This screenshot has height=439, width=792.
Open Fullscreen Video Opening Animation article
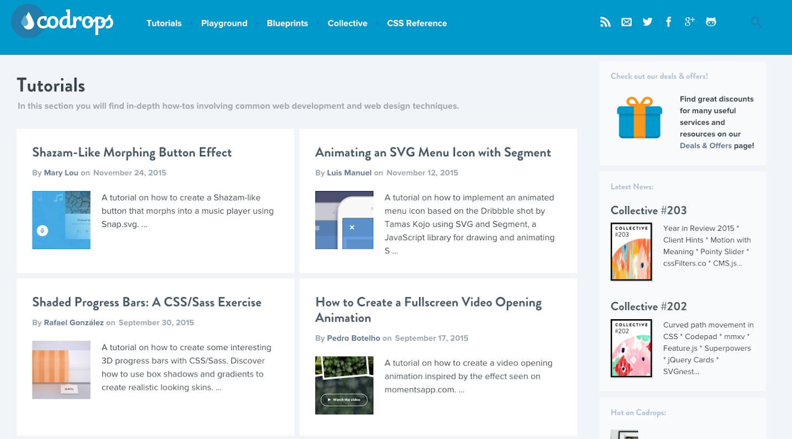coord(429,310)
